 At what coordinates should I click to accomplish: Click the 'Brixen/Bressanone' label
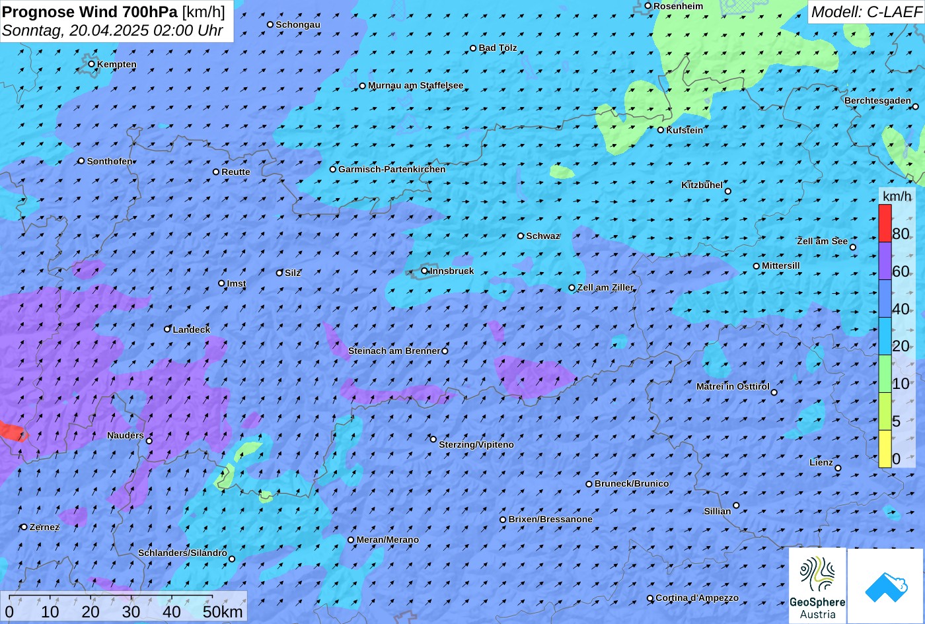pos(550,519)
